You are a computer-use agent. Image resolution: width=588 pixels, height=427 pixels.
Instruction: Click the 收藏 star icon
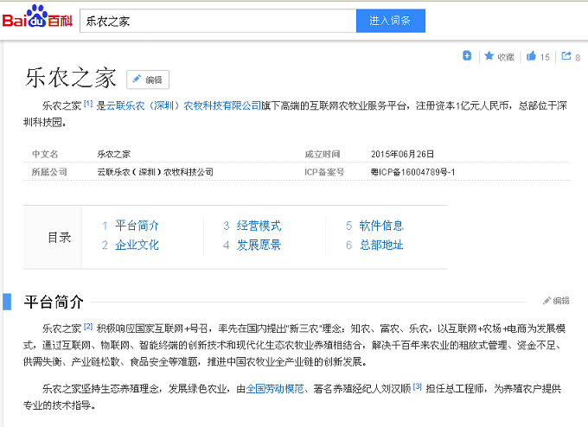coord(489,56)
